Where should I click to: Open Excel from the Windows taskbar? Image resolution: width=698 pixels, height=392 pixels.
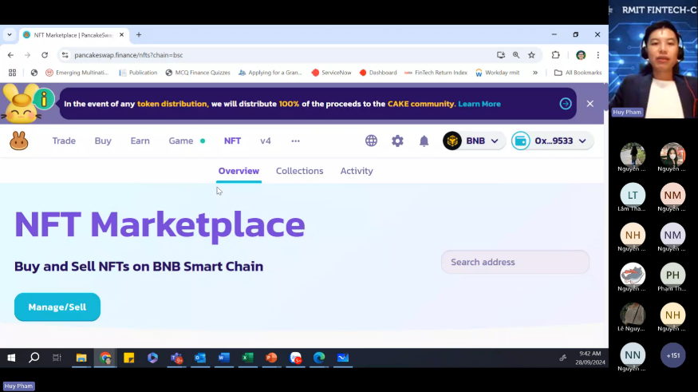(x=247, y=358)
